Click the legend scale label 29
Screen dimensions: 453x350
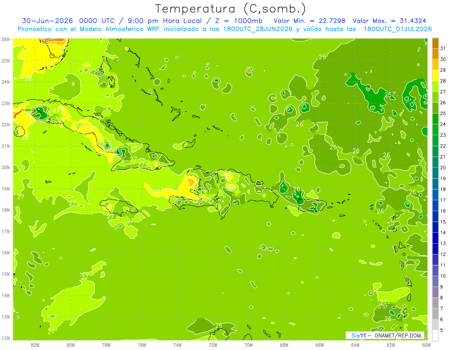click(x=443, y=70)
